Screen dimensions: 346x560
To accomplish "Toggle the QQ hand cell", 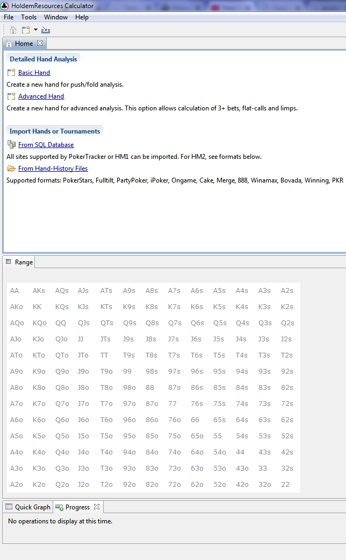I will pyautogui.click(x=61, y=323).
